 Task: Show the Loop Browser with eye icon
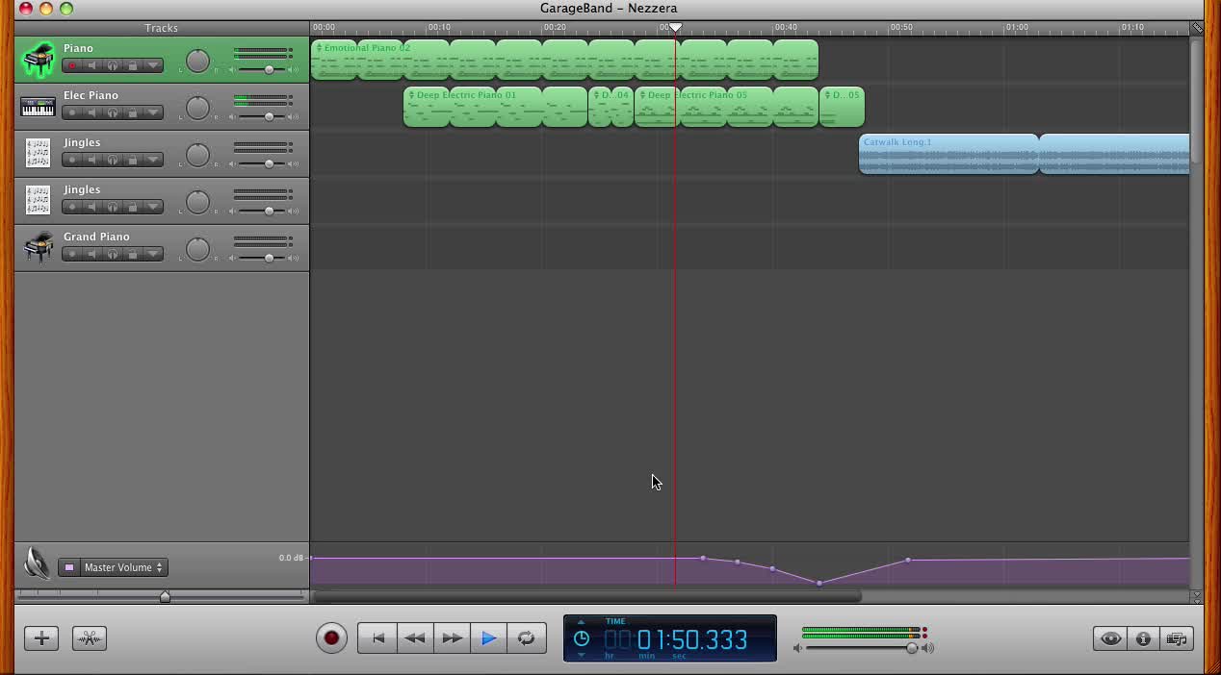[1110, 638]
